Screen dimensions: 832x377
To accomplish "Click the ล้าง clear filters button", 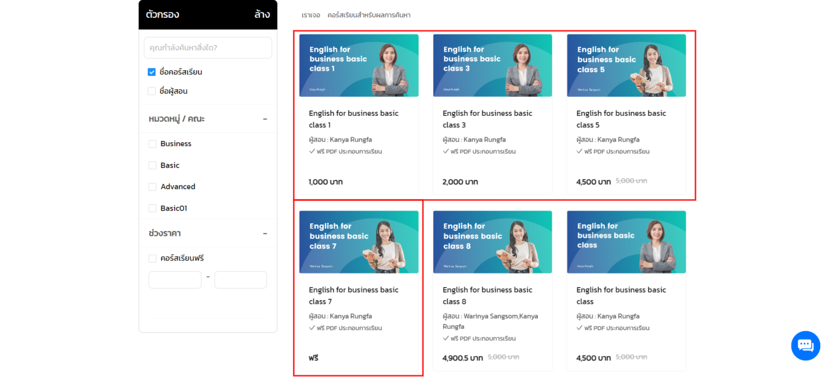I will point(261,14).
